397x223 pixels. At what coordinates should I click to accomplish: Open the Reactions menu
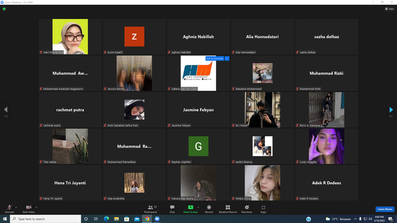pyautogui.click(x=247, y=209)
